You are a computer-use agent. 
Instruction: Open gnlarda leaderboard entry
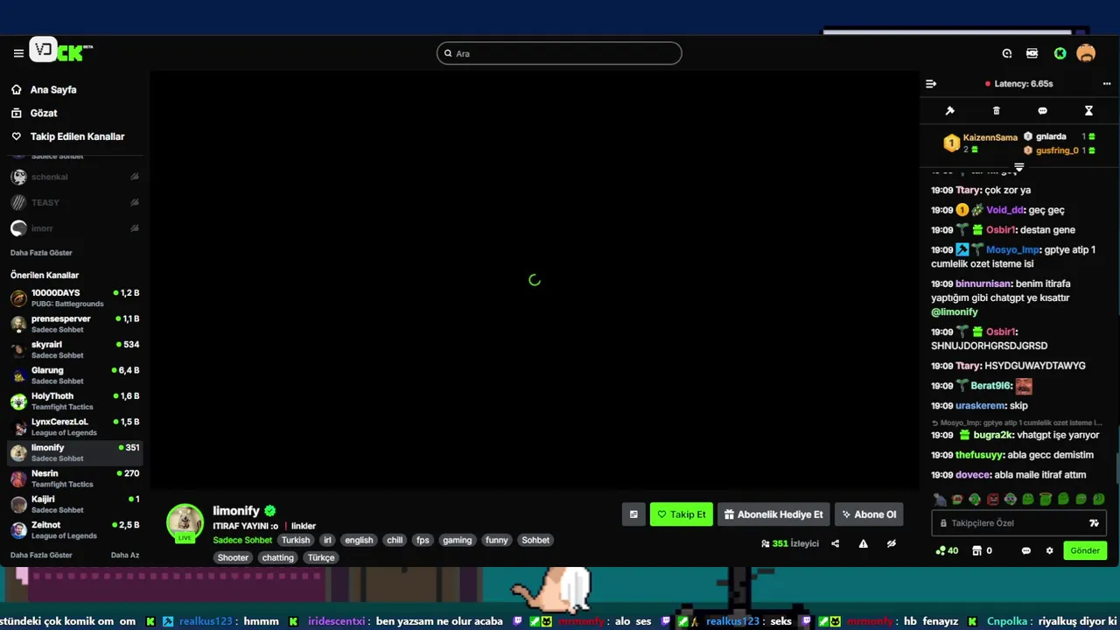tap(1060, 136)
